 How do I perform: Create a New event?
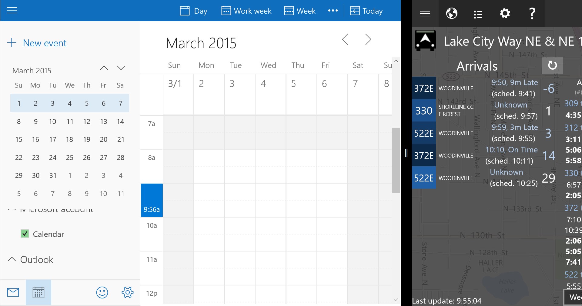37,43
